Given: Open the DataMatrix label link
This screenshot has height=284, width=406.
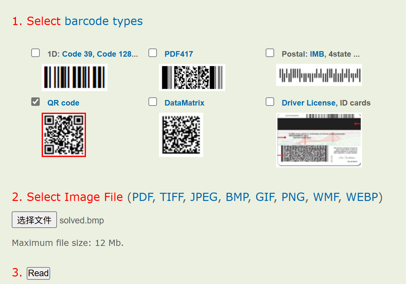Looking at the screenshot, I should pos(185,103).
